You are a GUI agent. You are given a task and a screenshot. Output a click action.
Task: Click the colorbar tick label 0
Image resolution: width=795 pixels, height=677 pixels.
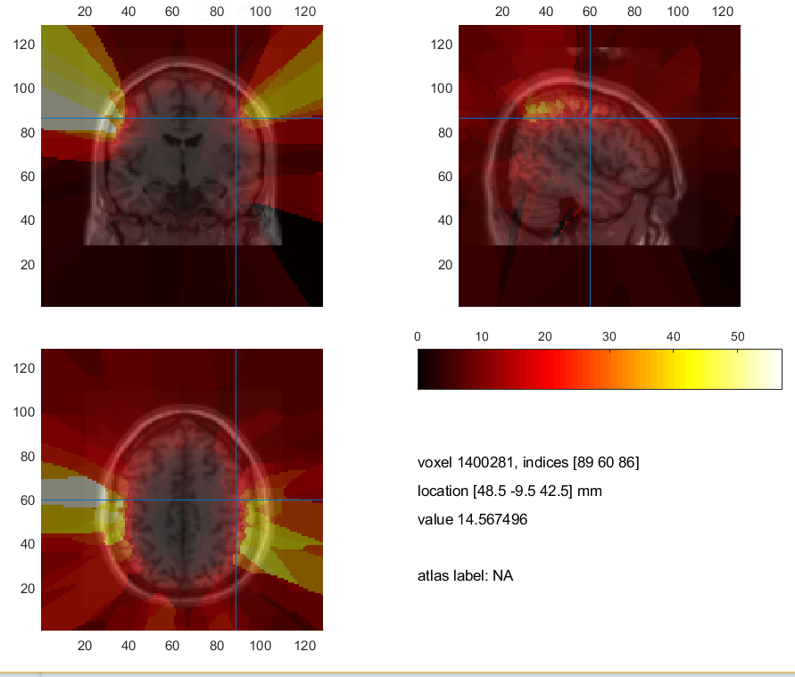(x=418, y=336)
